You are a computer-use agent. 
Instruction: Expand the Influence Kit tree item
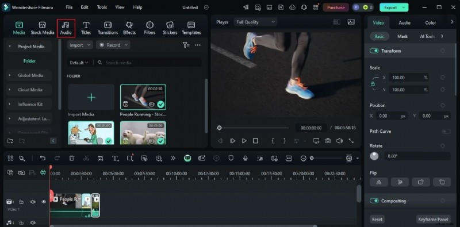click(9, 104)
